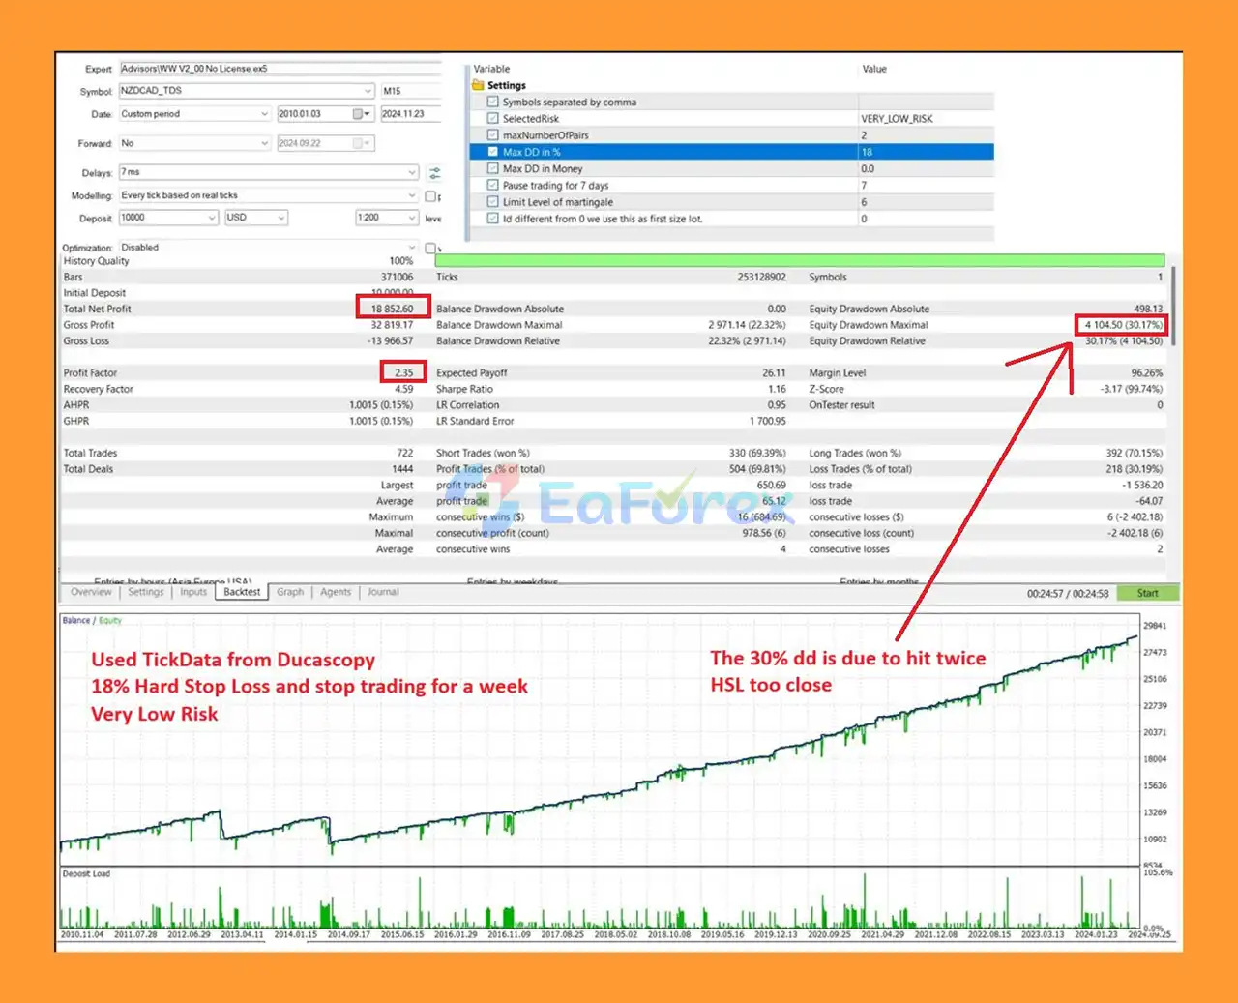1238x1003 pixels.
Task: Open the 1:200 leverage dropdown
Action: [x=411, y=218]
